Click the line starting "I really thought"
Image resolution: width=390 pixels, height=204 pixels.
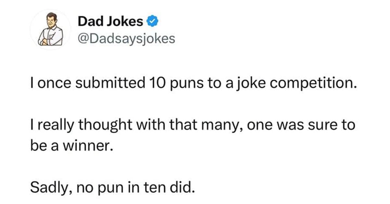pyautogui.click(x=192, y=125)
